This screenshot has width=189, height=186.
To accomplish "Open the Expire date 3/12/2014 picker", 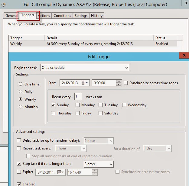I will (x=60, y=172).
